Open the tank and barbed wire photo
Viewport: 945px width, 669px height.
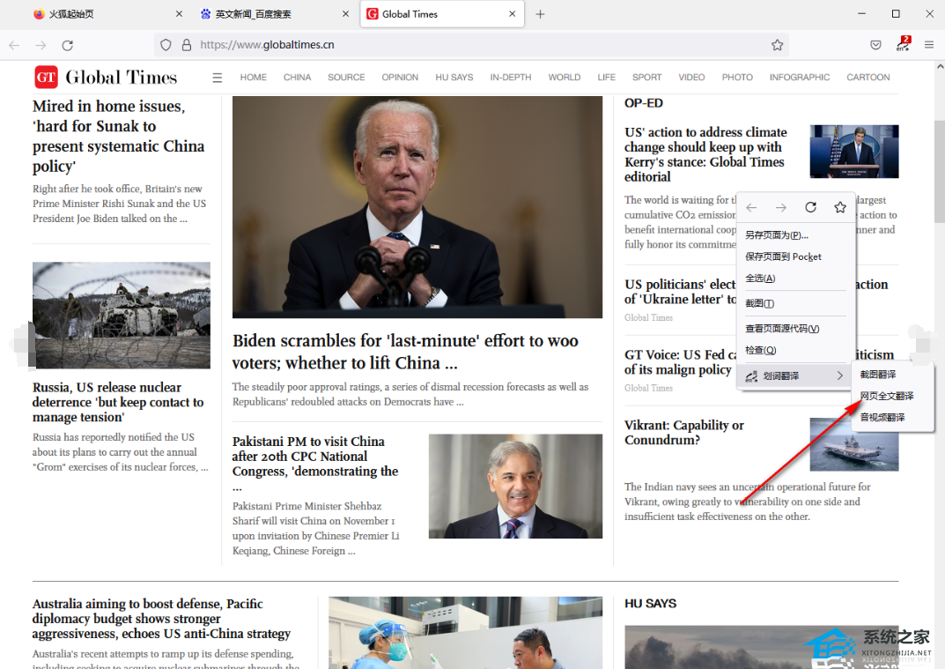pos(122,315)
